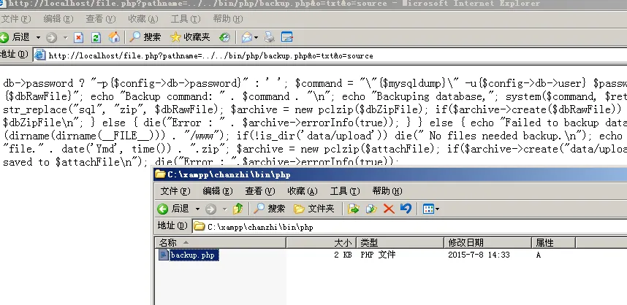Screen dimensions: 627x305
Task: Click the Copy To icon in Explorer toolbar
Action: [371, 209]
